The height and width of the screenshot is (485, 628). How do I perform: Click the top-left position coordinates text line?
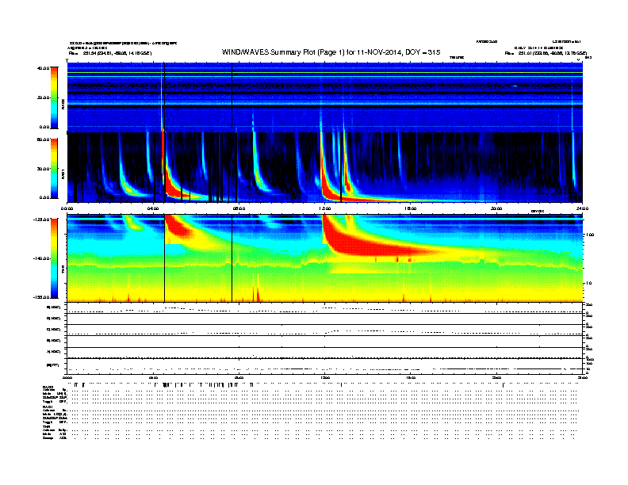[x=110, y=53]
